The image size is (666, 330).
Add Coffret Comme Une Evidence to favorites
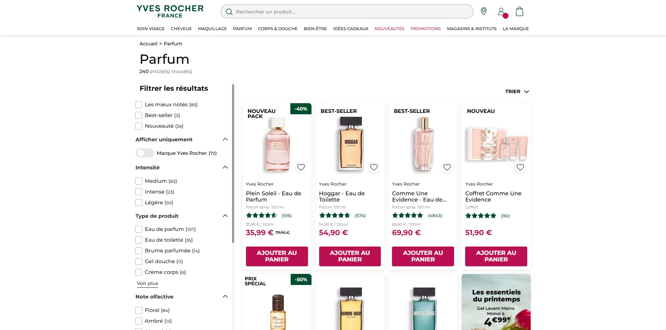tap(520, 167)
